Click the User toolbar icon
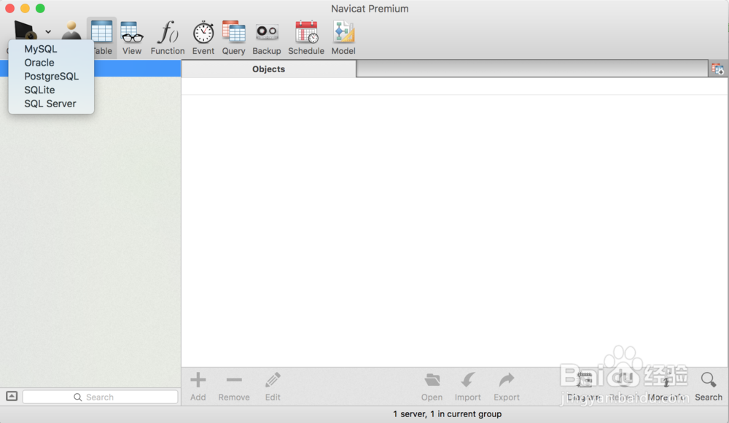 pos(71,31)
